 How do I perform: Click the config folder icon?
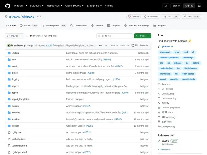click(9, 66)
